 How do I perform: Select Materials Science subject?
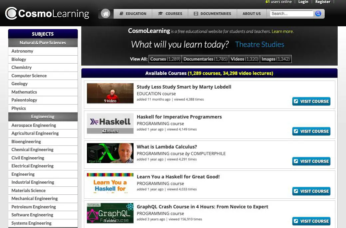click(43, 190)
